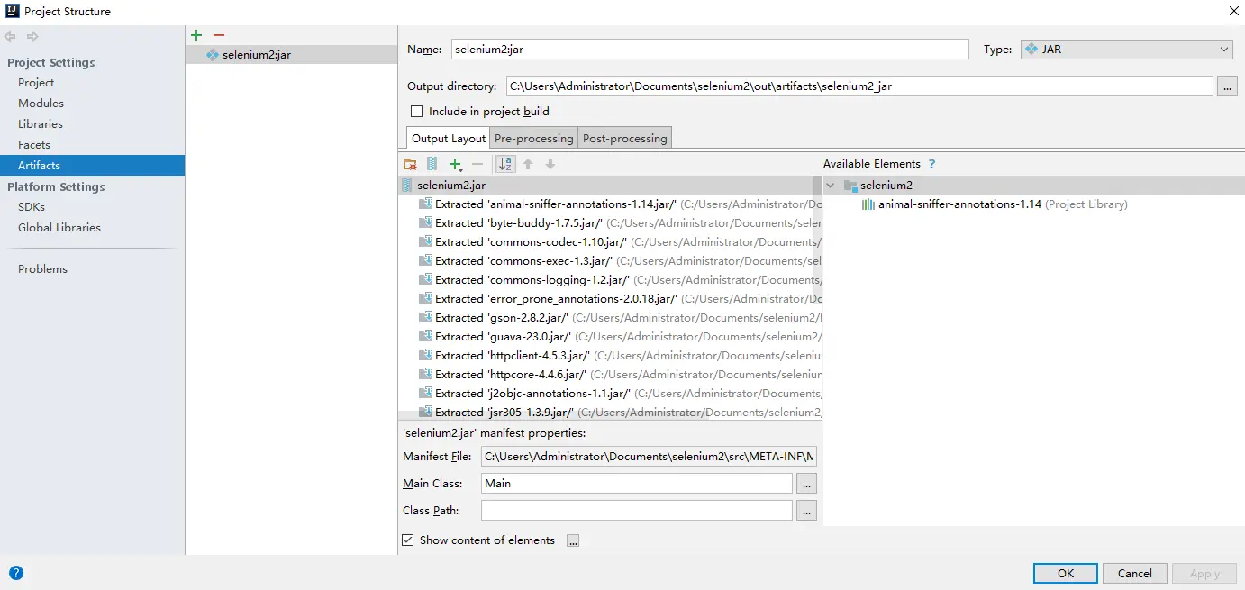Open Global Libraries in the sidebar
Viewport: 1245px width, 590px height.
coord(59,228)
